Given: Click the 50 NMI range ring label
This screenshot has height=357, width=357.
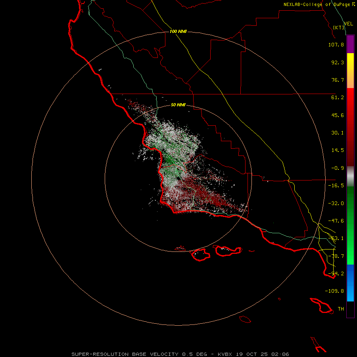Looking at the screenshot, I should tap(178, 105).
